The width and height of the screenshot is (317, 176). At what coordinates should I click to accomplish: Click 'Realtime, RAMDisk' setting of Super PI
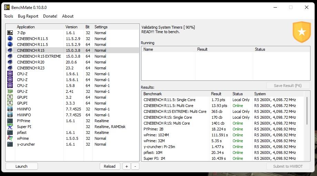[110, 127]
